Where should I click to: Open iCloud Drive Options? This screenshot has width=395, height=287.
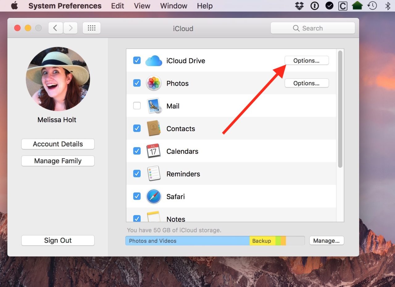tap(306, 61)
